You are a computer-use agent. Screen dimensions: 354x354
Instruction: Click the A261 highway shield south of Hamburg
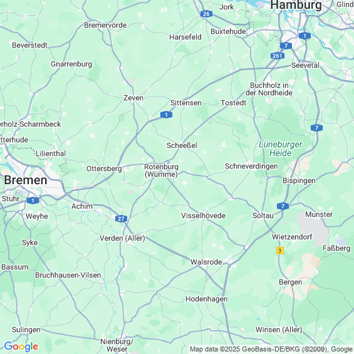pos(277,56)
